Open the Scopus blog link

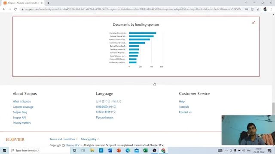tap(20, 112)
